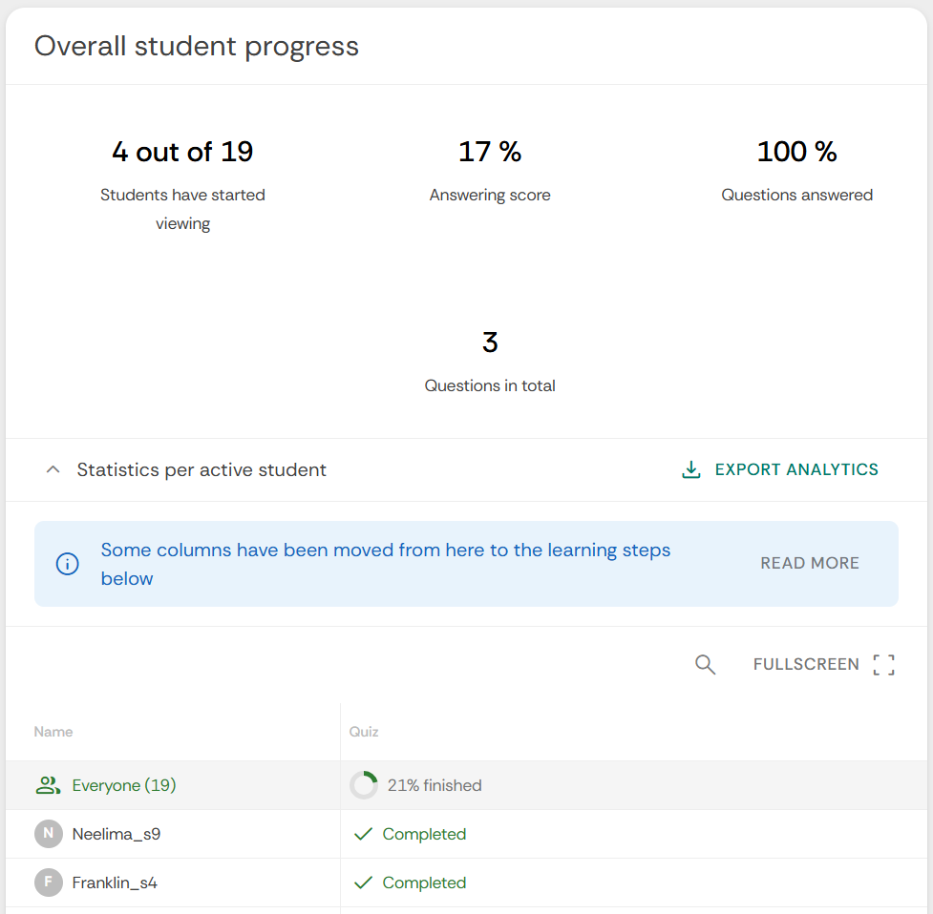The image size is (933, 914).
Task: Click the checkmark icon in Franklin_s4's row
Action: [x=363, y=883]
